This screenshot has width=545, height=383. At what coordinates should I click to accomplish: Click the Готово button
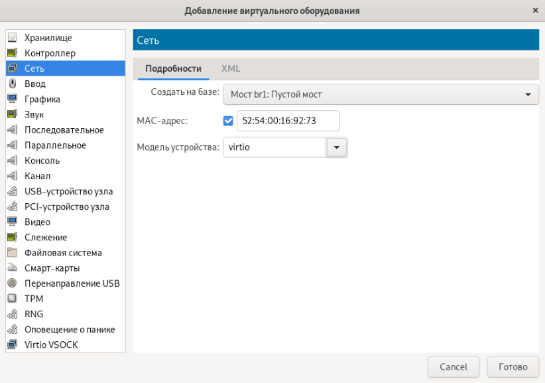coord(513,366)
